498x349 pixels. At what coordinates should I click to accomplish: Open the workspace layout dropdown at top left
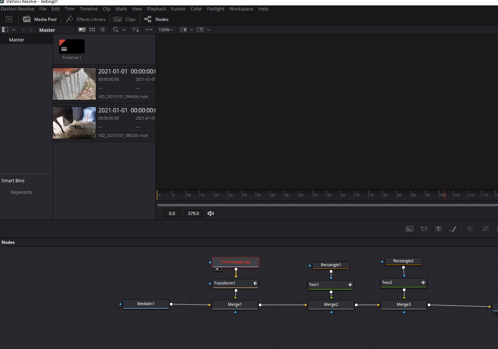coord(9,19)
